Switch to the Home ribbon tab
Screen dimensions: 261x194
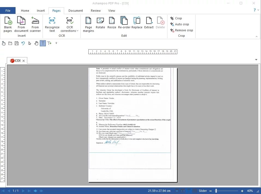point(25,11)
